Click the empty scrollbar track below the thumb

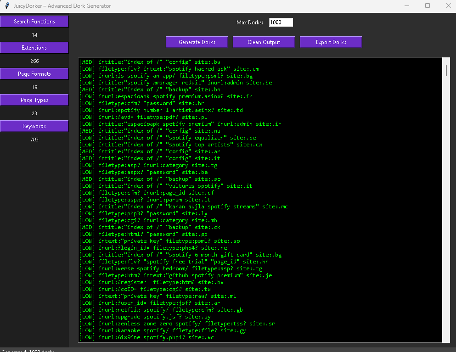pos(446,207)
